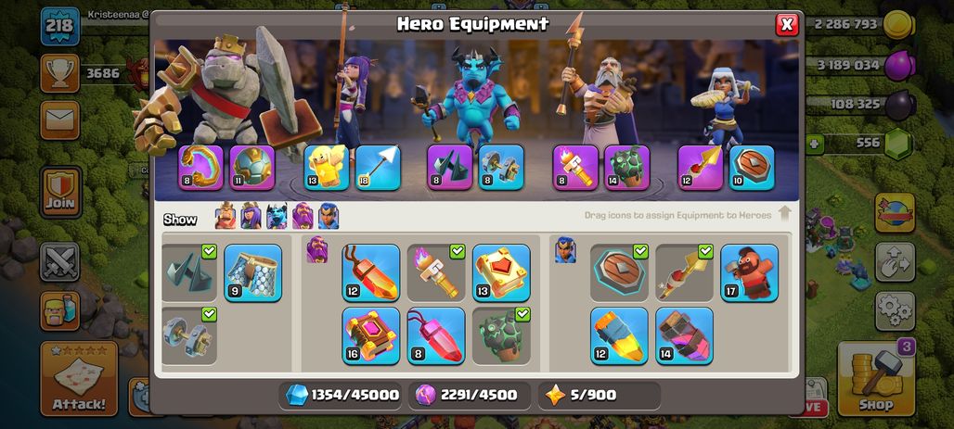Tap the shiny ore 1354/45000 counter
Image resolution: width=954 pixels, height=429 pixels.
pos(342,396)
